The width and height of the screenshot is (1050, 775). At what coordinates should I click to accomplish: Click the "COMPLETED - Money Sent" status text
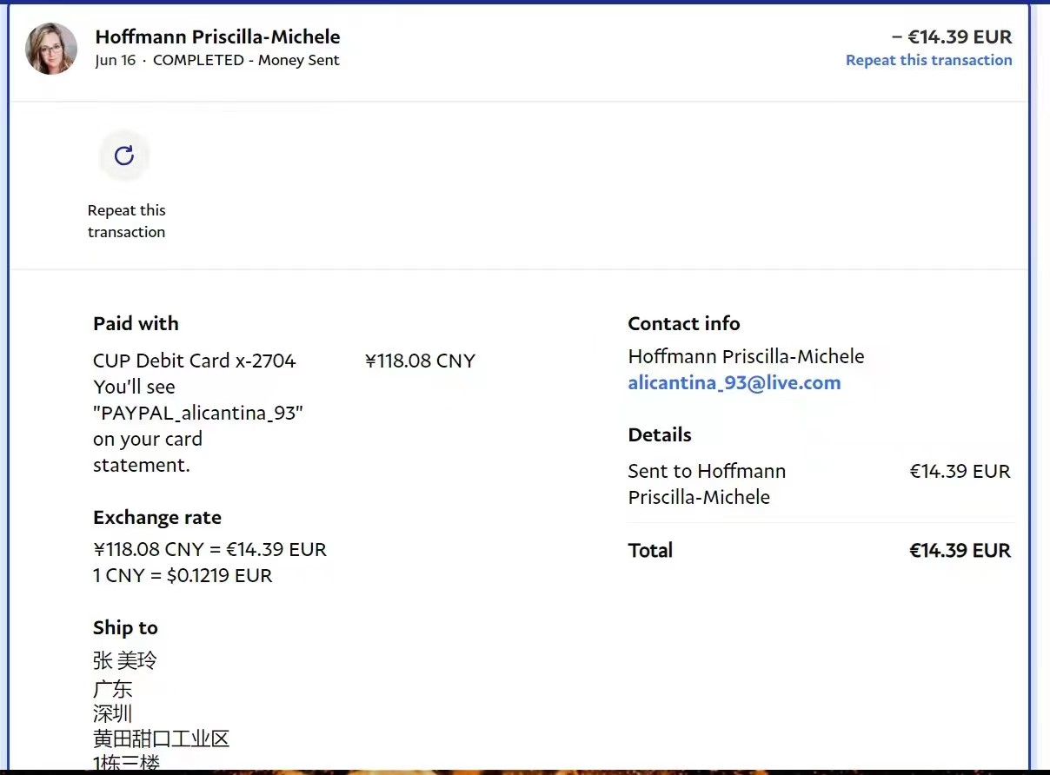tap(246, 60)
